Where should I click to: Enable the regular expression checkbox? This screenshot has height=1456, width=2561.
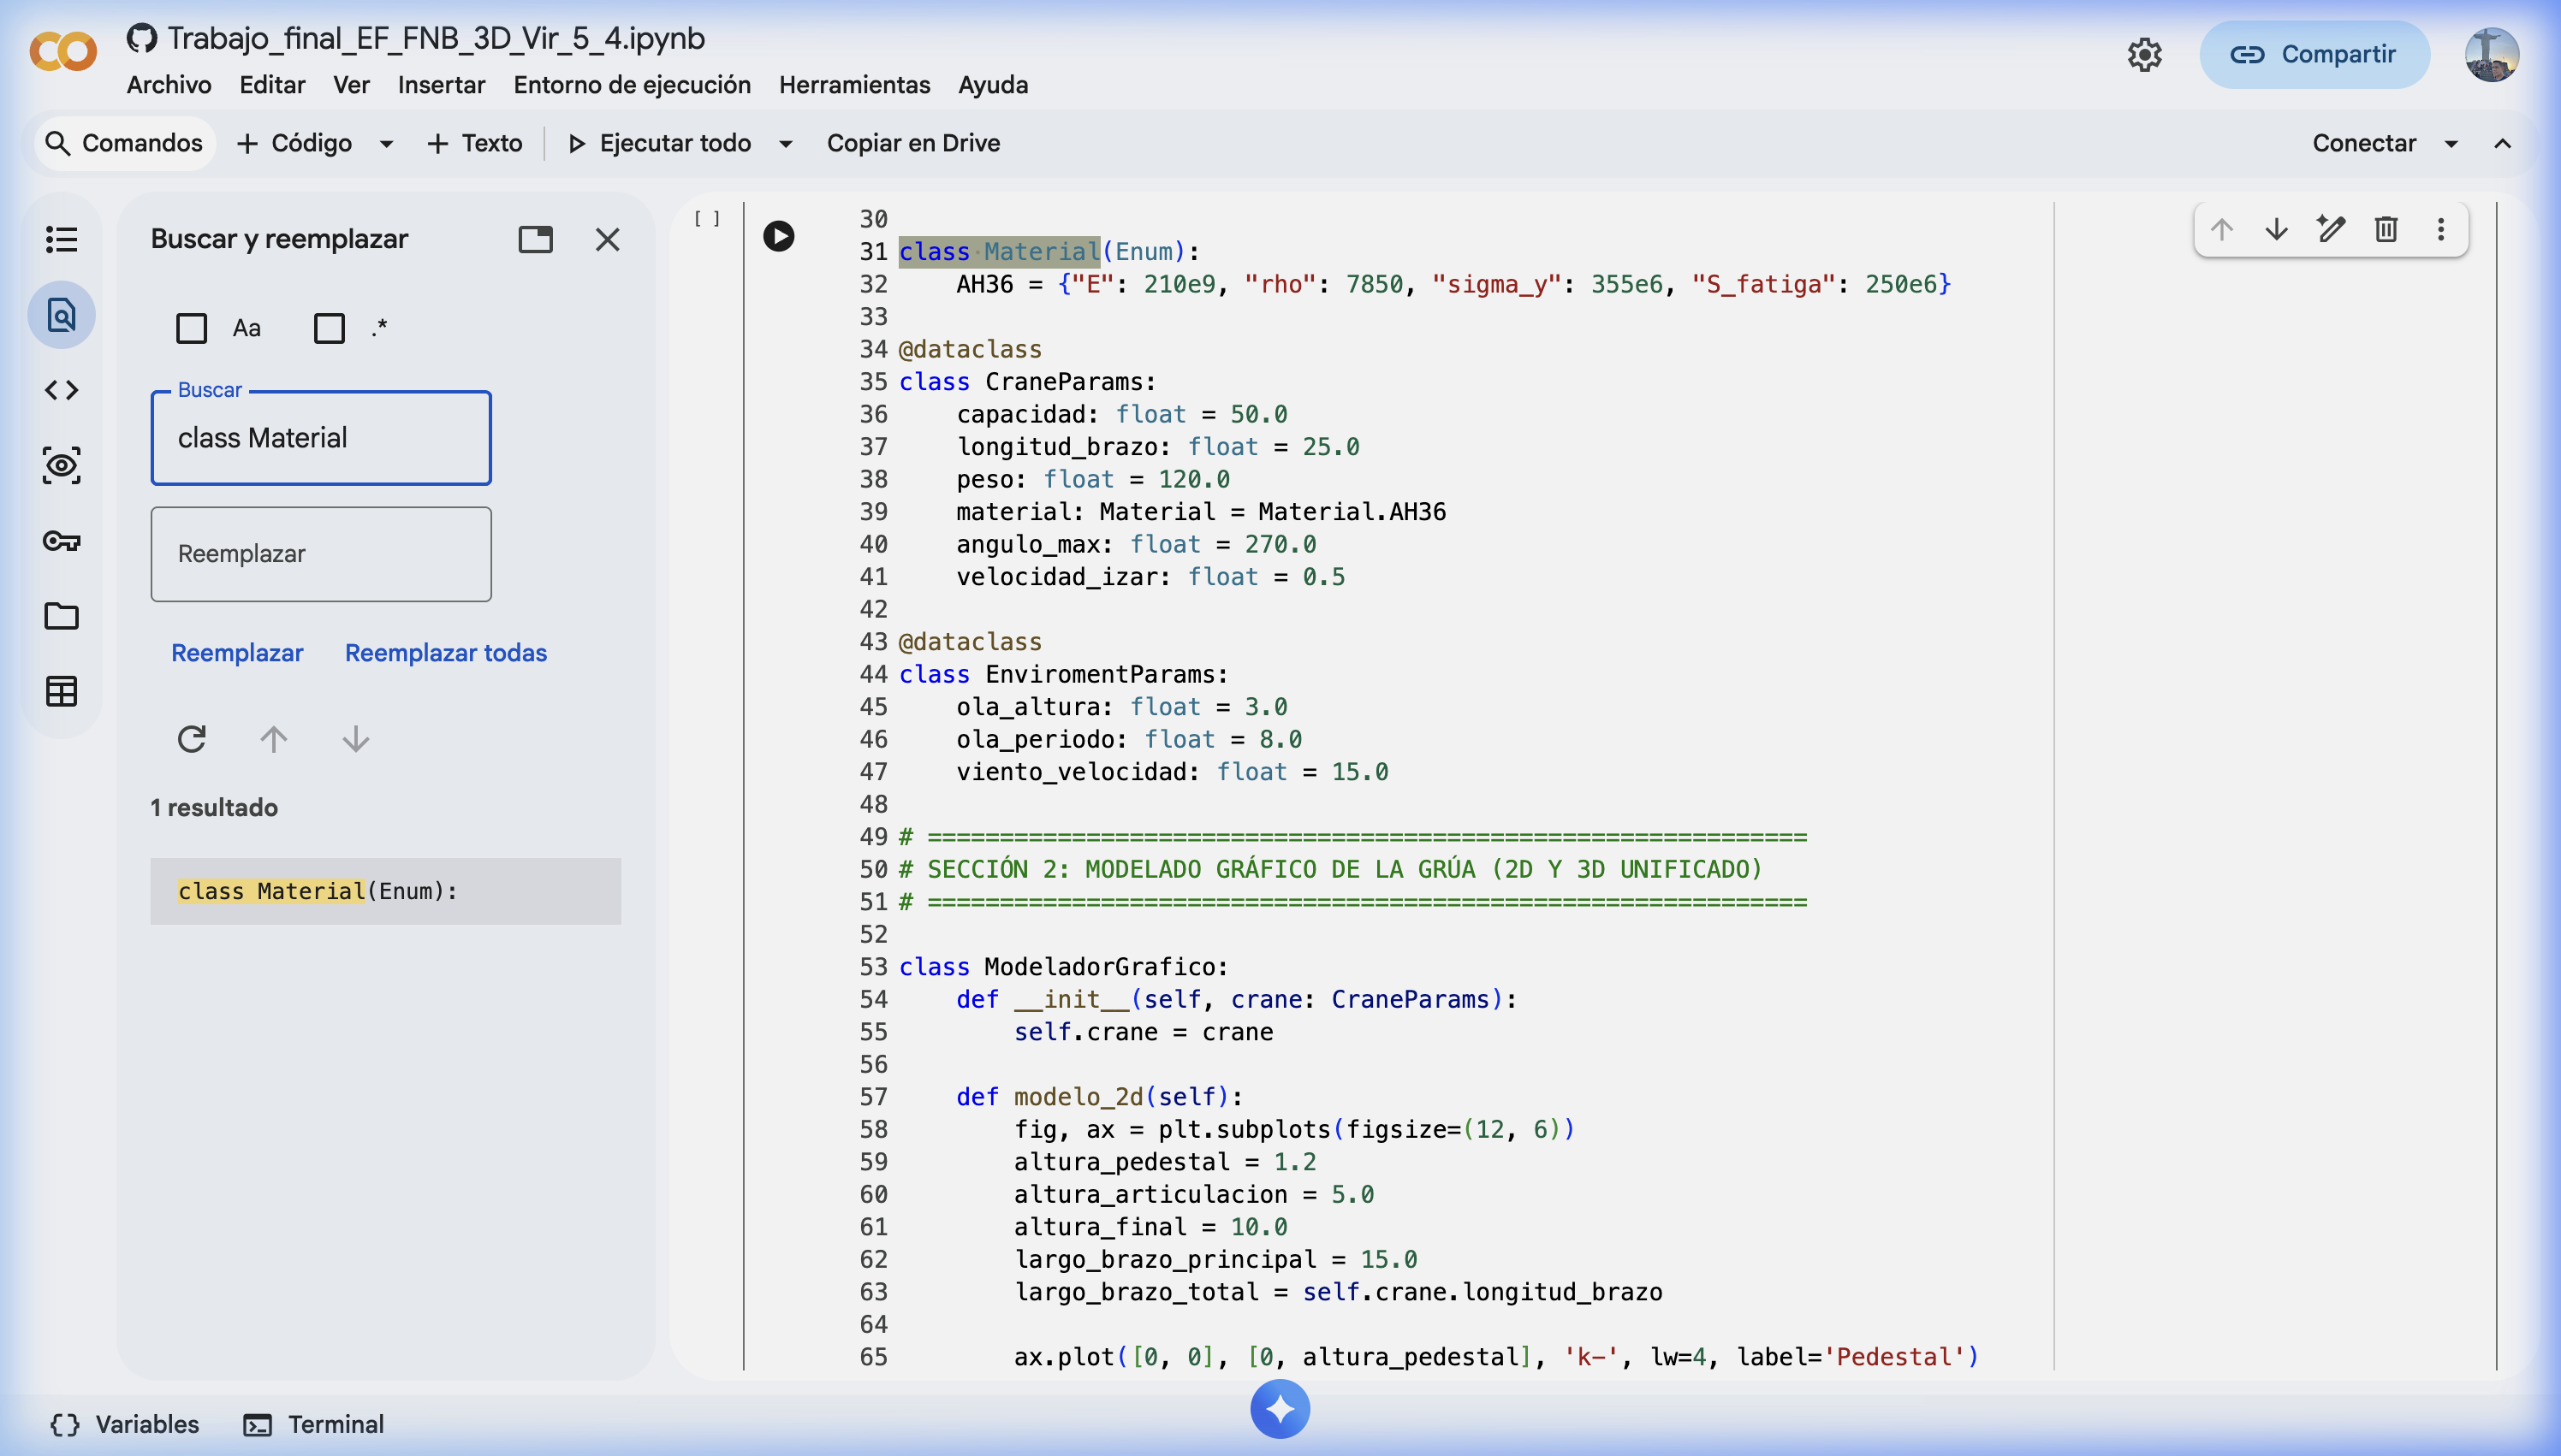(331, 328)
